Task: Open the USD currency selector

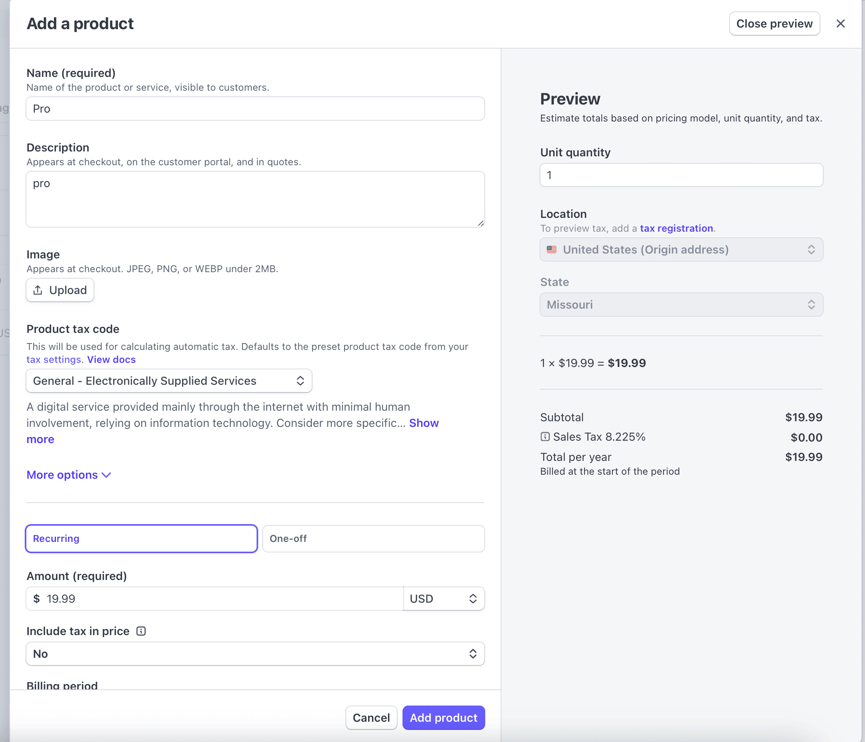Action: 443,599
